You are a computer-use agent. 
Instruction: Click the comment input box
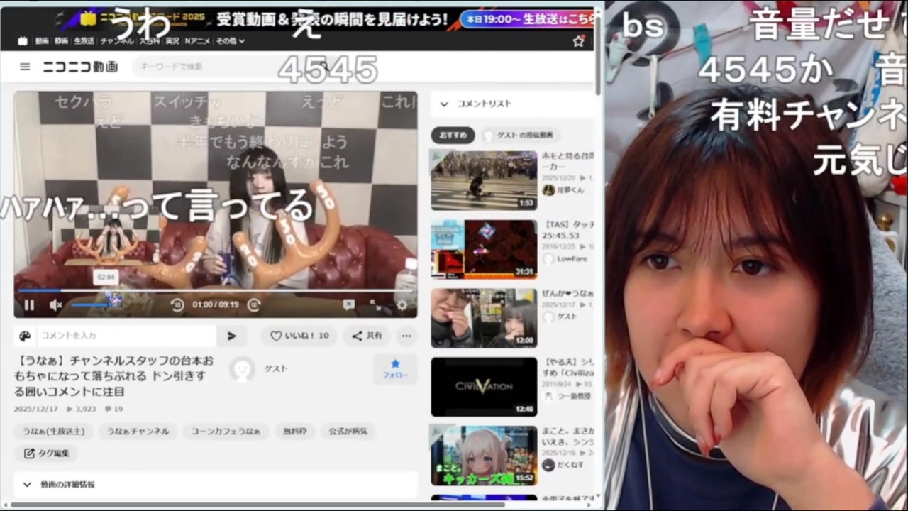pyautogui.click(x=126, y=336)
